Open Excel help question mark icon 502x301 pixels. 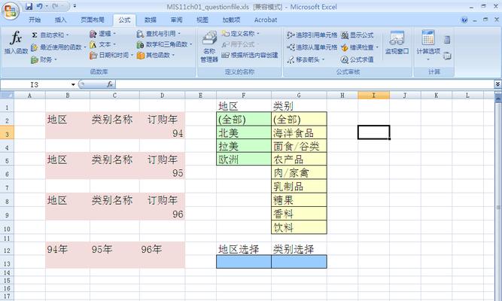(464, 20)
